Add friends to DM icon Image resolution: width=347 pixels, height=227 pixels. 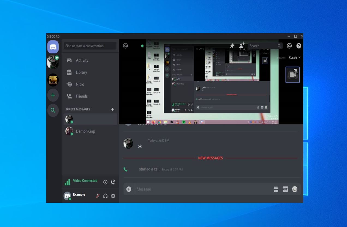coord(242,46)
